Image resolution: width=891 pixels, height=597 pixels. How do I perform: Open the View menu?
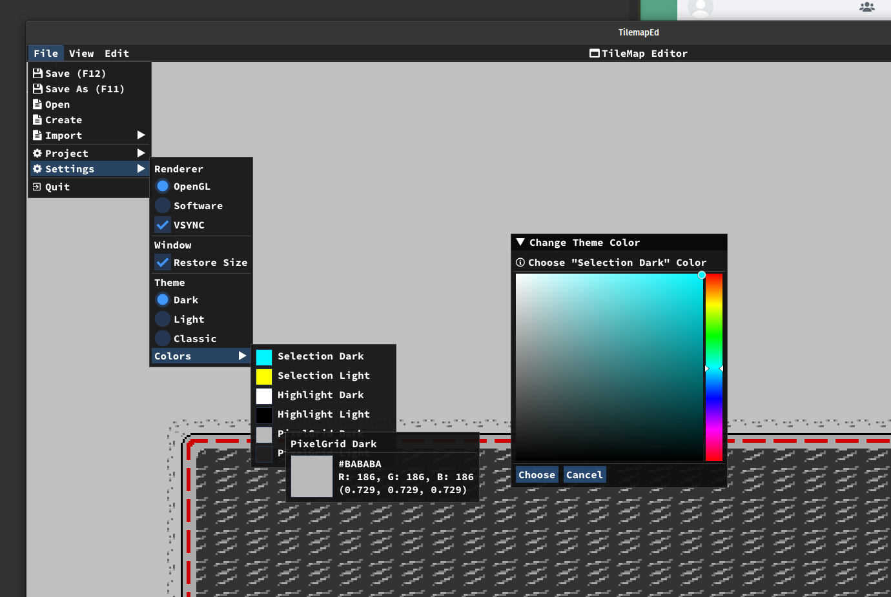click(x=81, y=53)
